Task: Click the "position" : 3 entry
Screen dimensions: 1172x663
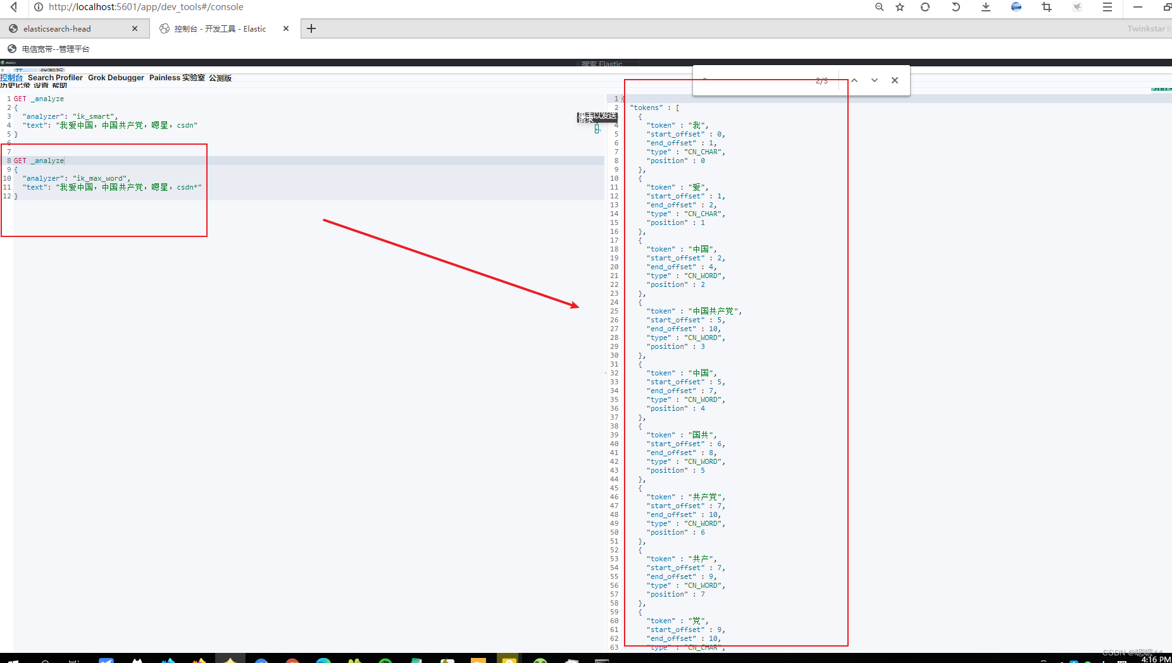Action: click(x=676, y=346)
